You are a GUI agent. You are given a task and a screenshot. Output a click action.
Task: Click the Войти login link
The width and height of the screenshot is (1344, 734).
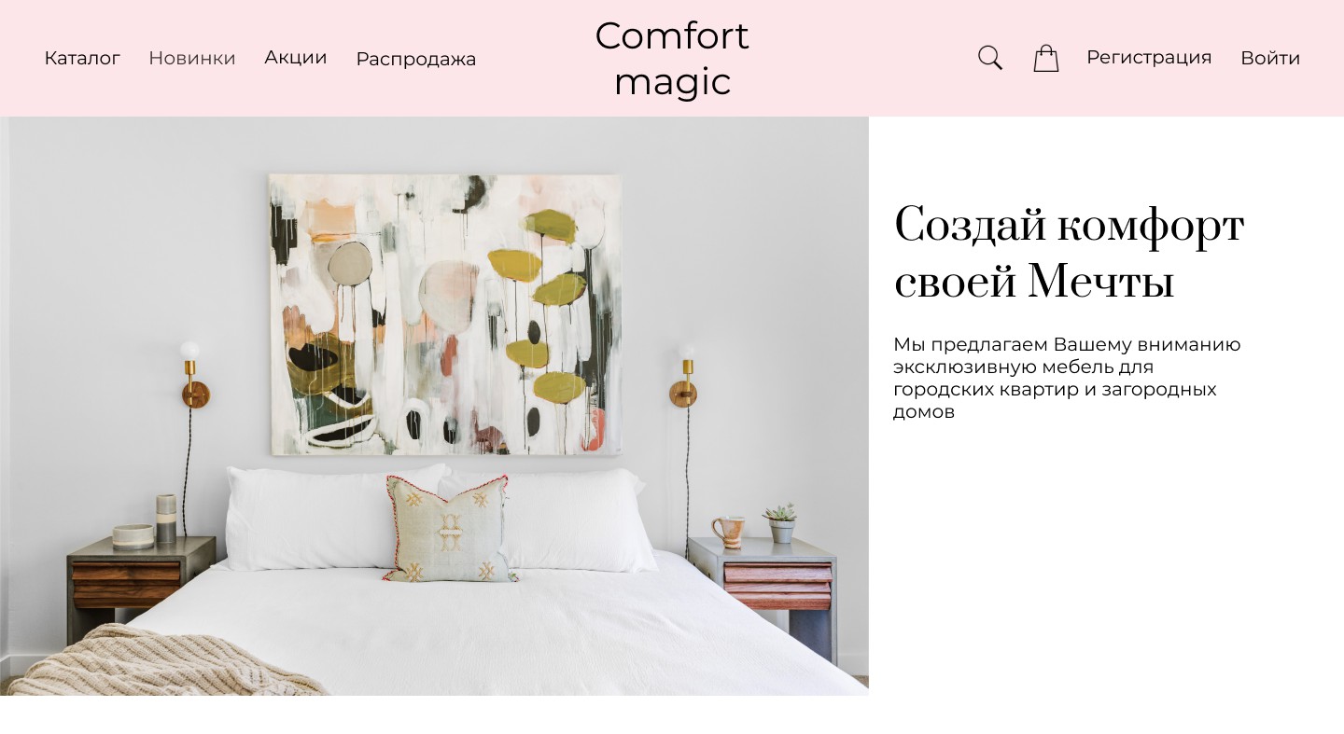pos(1270,58)
